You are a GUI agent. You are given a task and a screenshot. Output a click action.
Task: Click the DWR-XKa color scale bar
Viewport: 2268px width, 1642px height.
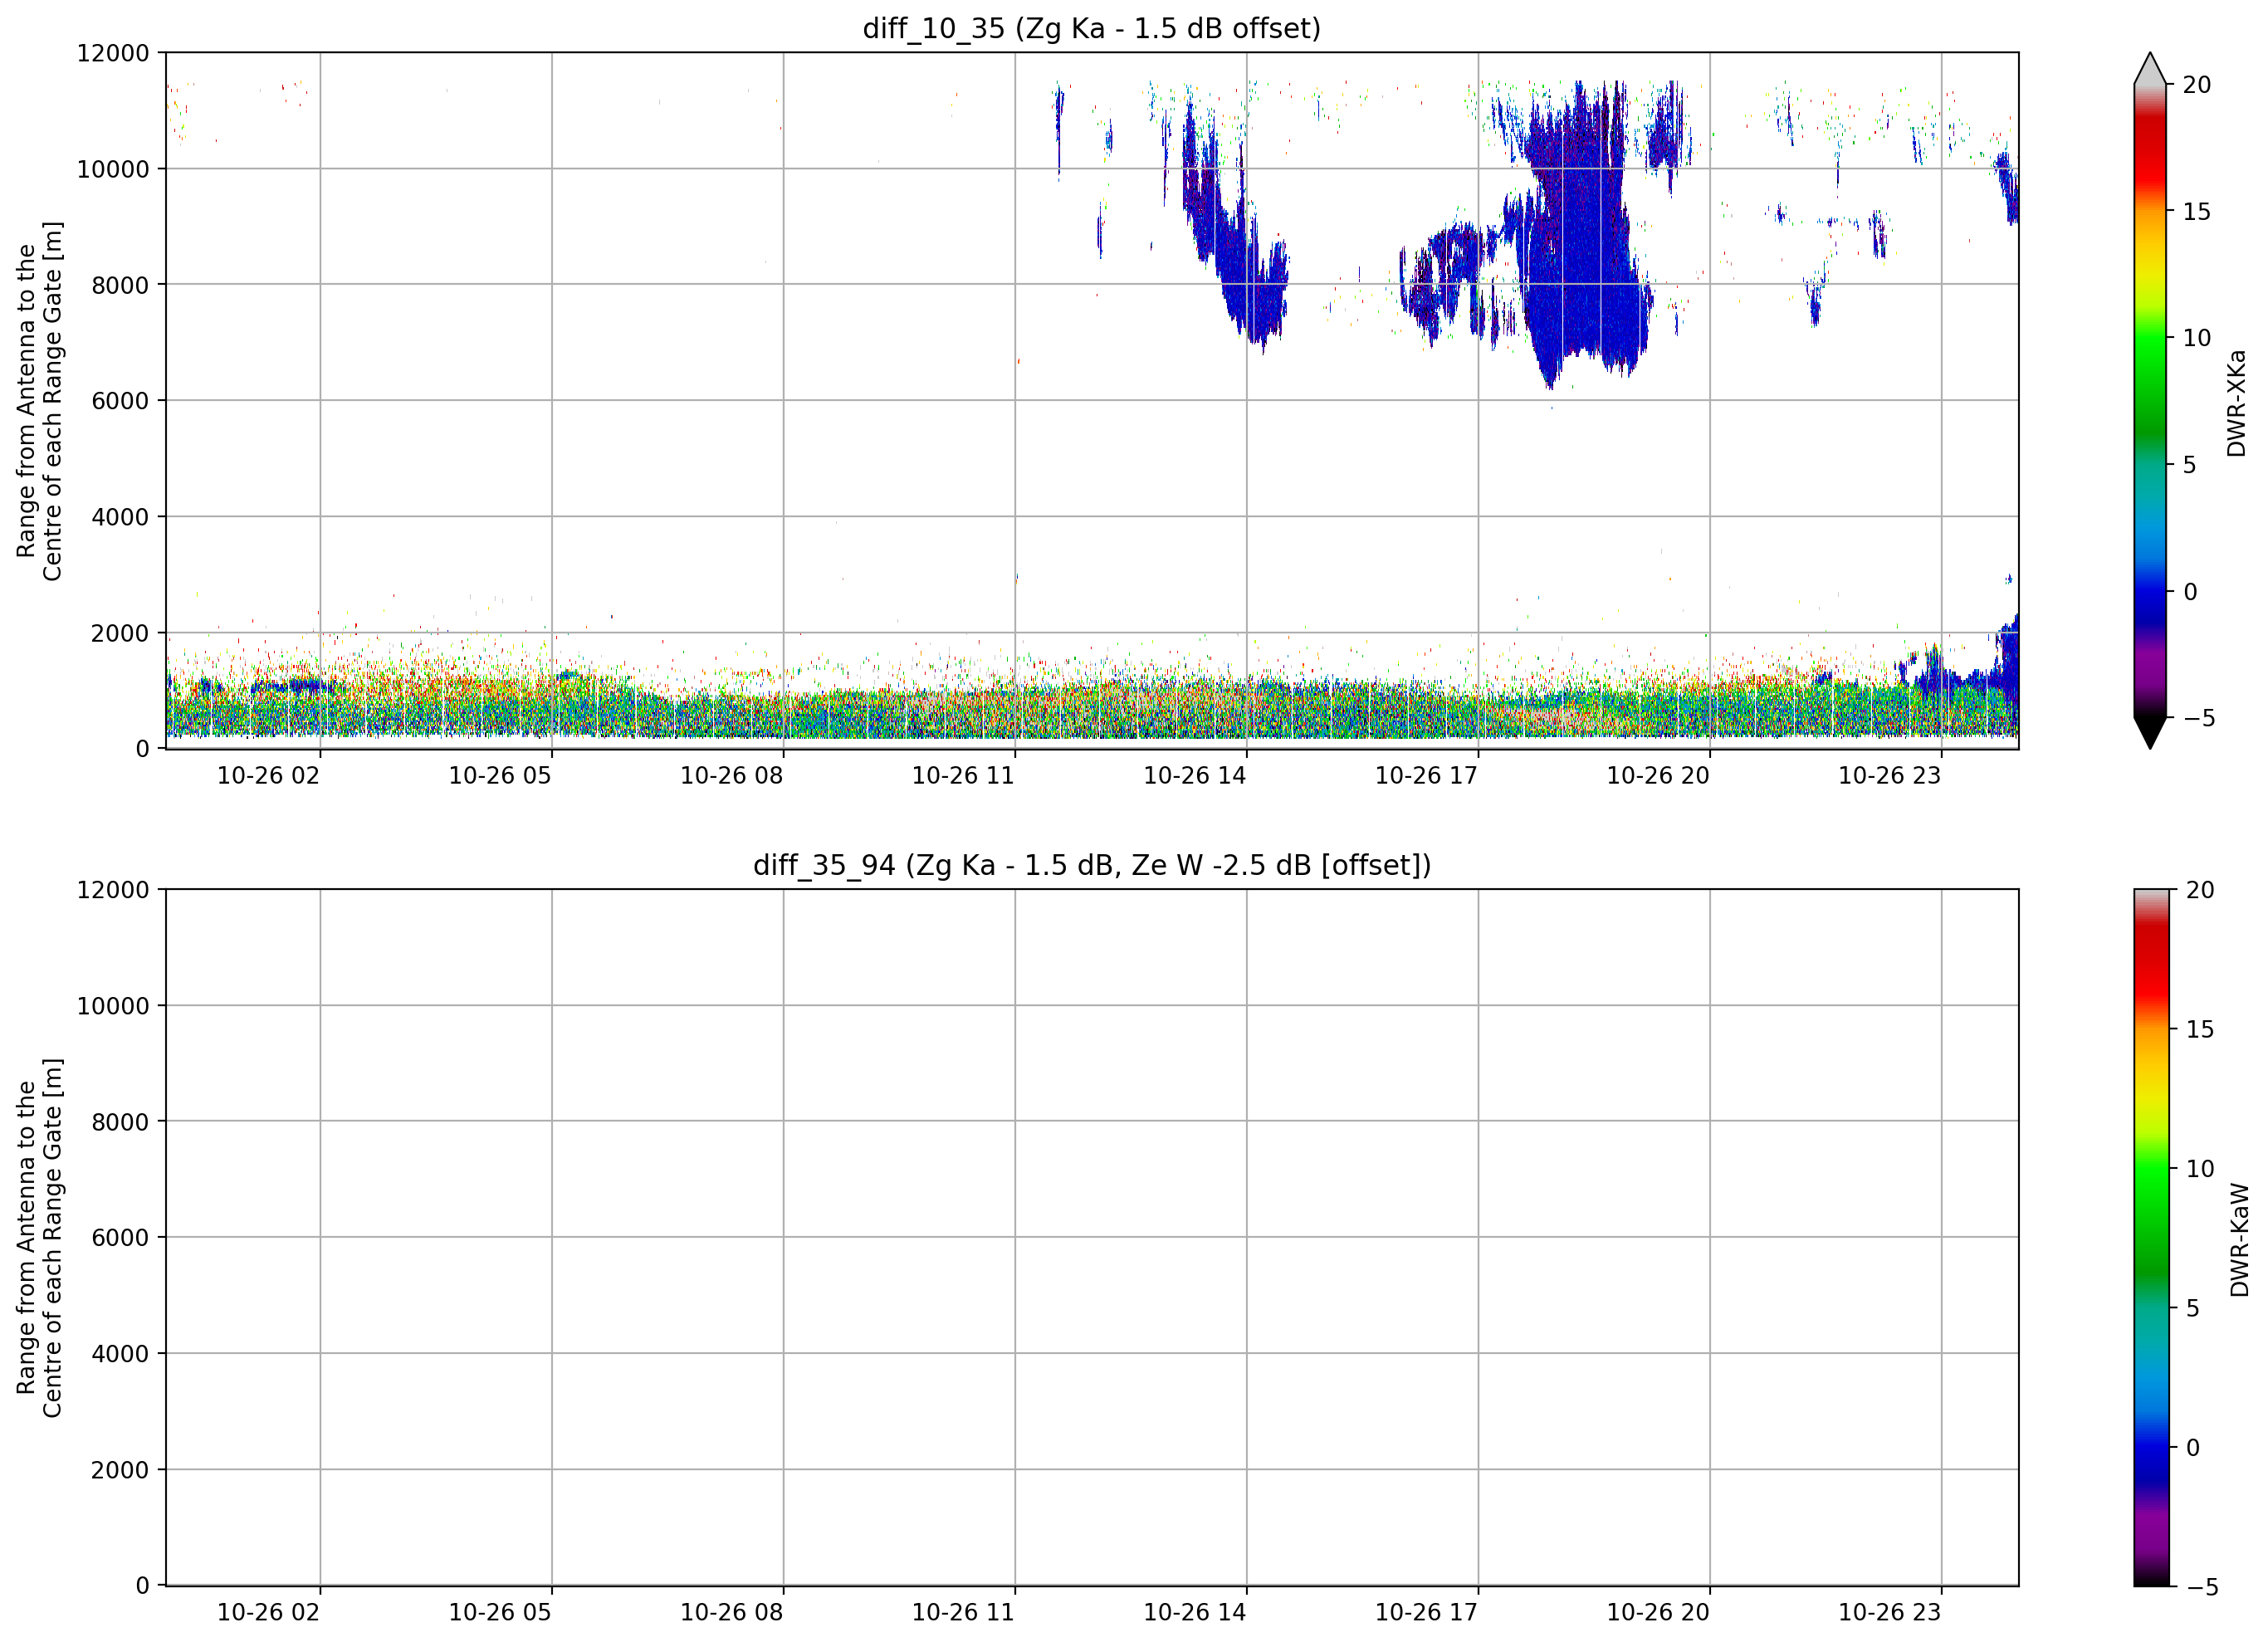click(2150, 401)
